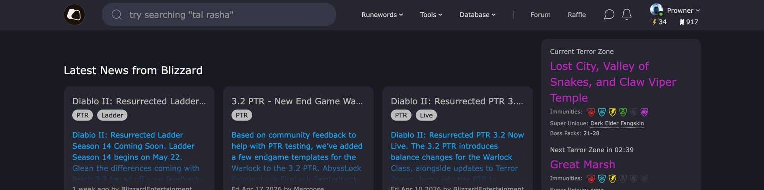Open the Raffle page

[577, 15]
